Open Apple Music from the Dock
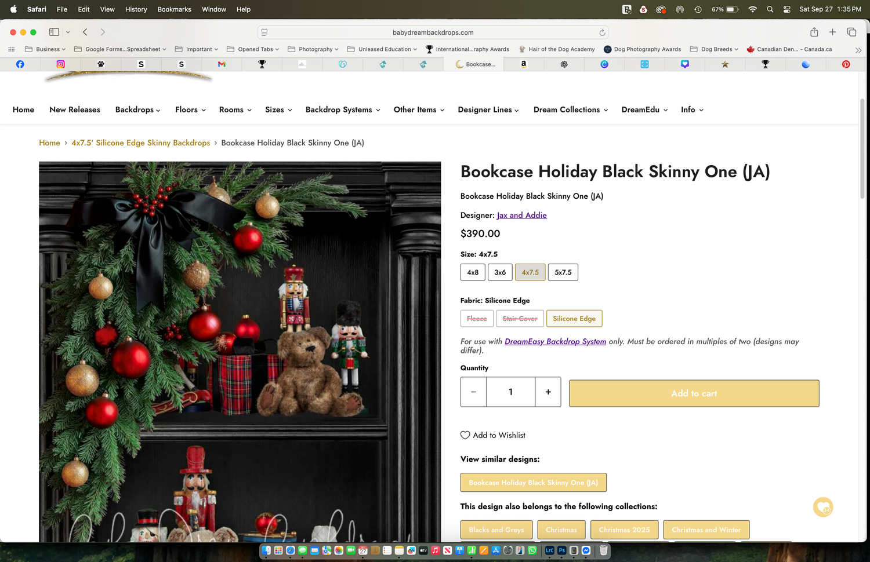 click(x=435, y=550)
